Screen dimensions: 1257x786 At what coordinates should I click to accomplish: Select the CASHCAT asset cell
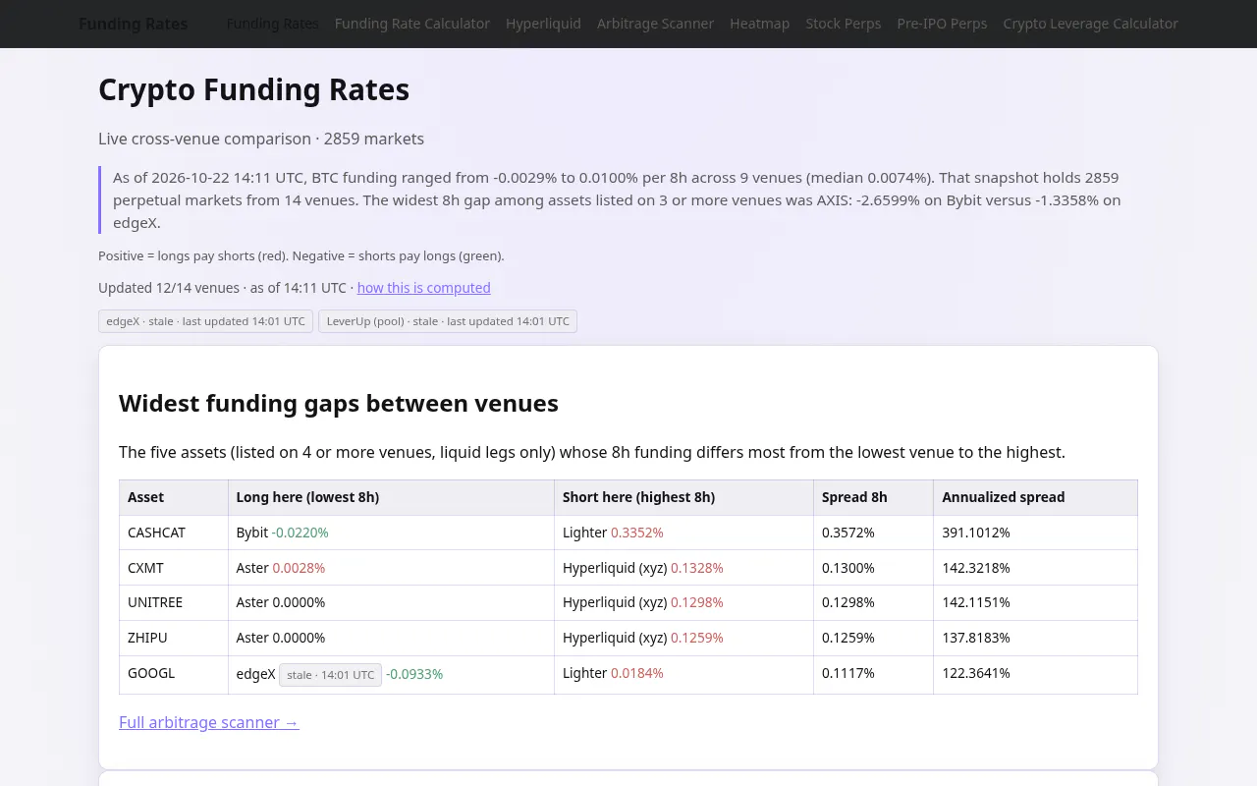[x=174, y=533]
